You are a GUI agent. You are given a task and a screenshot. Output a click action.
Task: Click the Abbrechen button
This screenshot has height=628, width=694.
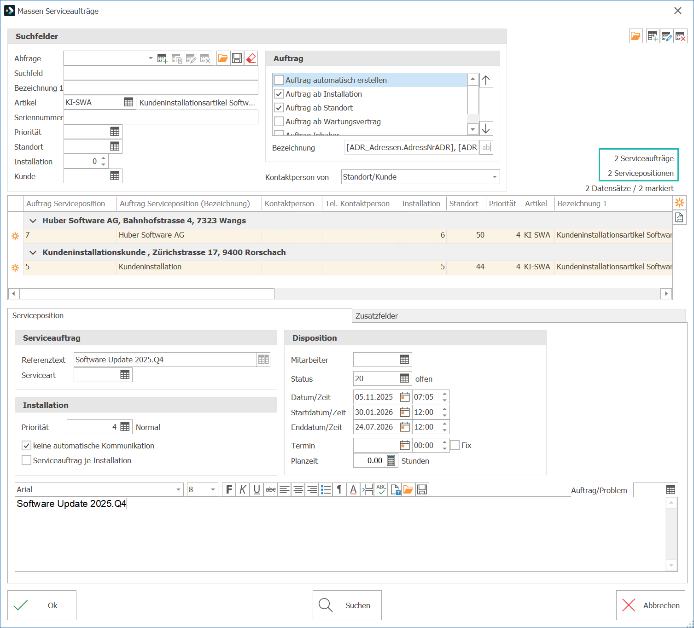pyautogui.click(x=651, y=605)
